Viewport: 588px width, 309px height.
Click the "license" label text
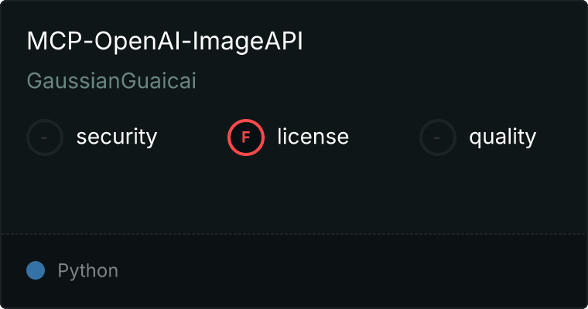[x=313, y=138]
